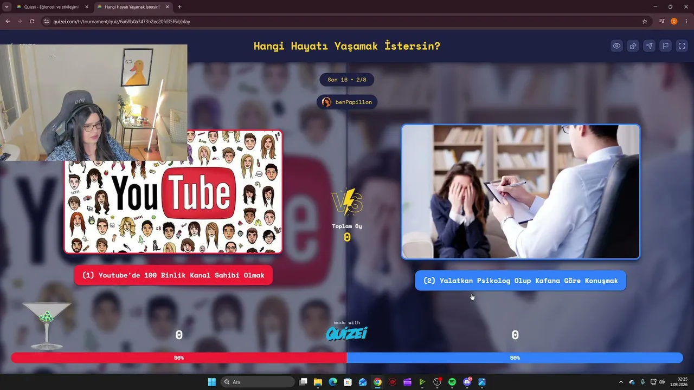Viewport: 694px width, 390px height.
Task: Click the Google Chrome taskbar icon
Action: click(377, 382)
